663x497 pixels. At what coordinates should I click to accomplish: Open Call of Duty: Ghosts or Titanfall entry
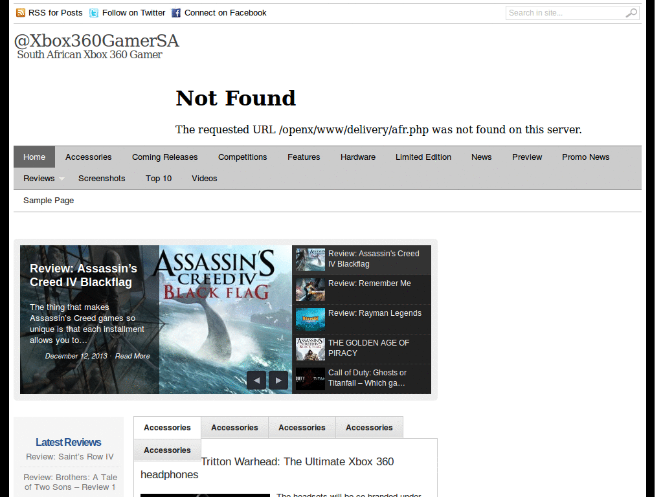click(368, 378)
